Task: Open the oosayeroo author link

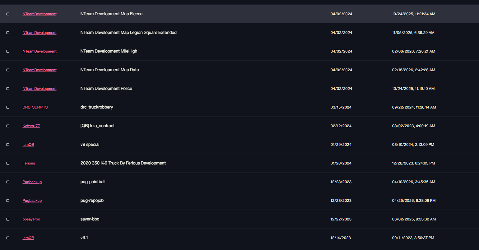Action: point(31,219)
